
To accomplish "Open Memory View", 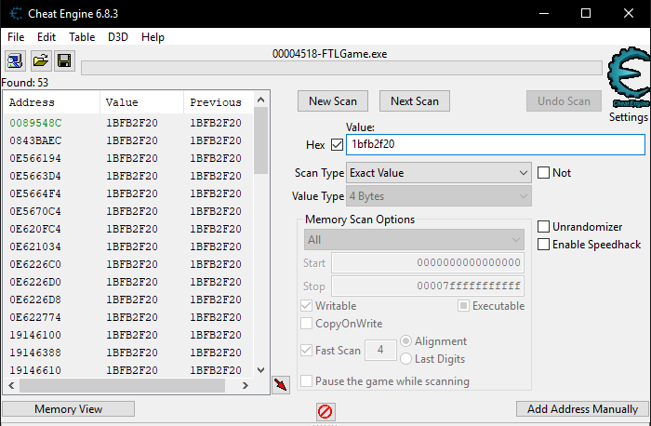I will [69, 409].
